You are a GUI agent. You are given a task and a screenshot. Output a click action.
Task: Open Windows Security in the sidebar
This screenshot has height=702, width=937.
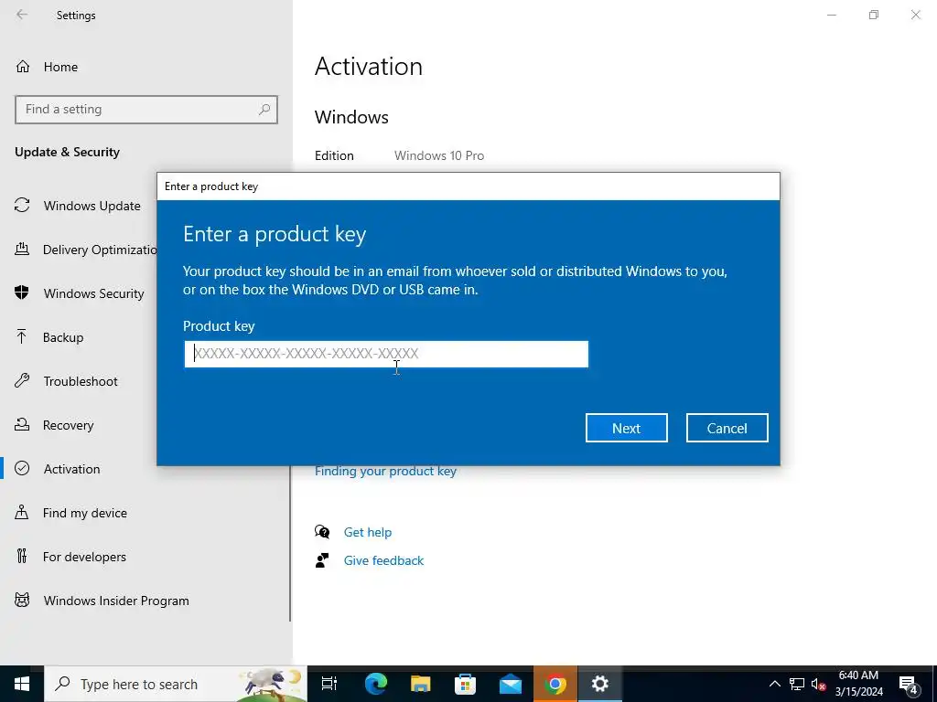[x=94, y=293]
